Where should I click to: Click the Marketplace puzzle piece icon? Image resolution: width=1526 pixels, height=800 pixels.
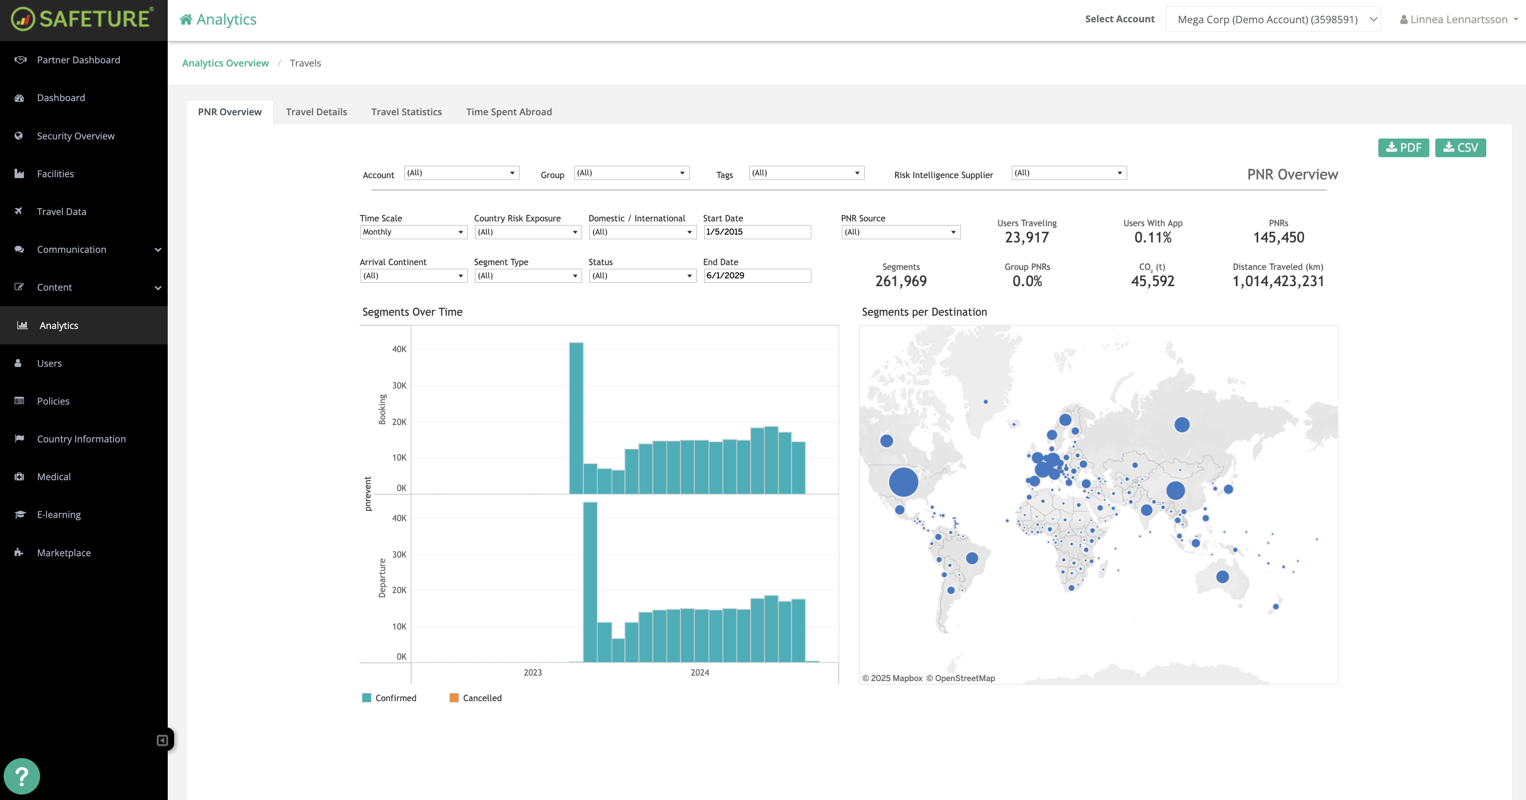pos(19,553)
